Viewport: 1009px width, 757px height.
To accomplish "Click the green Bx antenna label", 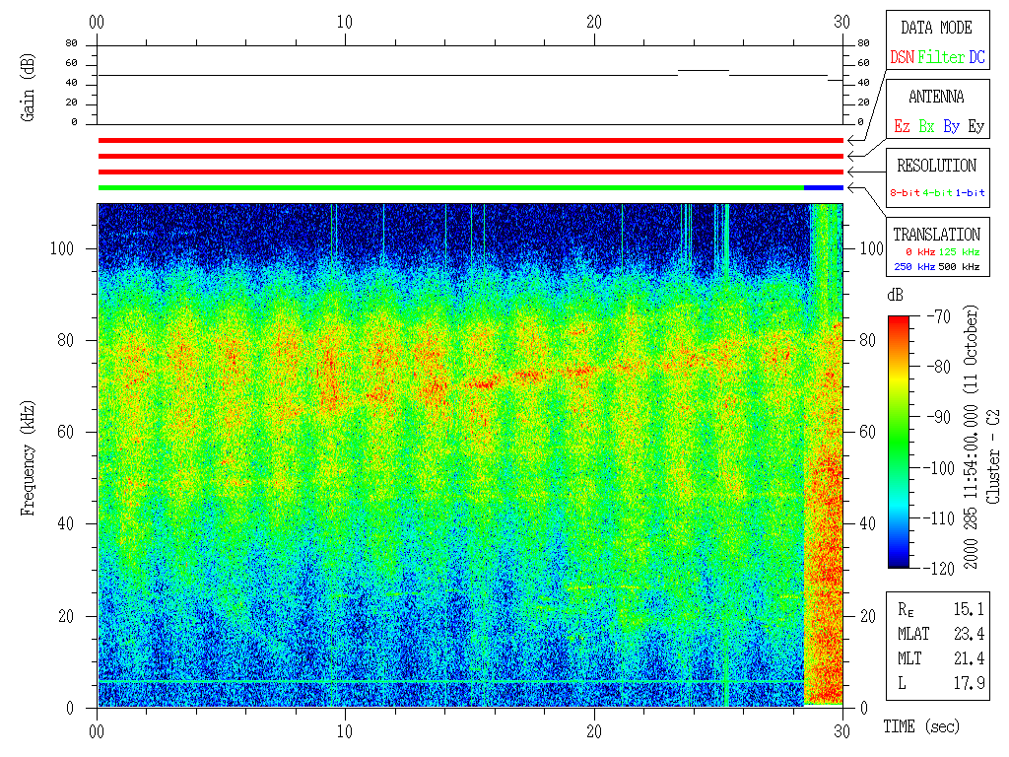I will coord(926,126).
